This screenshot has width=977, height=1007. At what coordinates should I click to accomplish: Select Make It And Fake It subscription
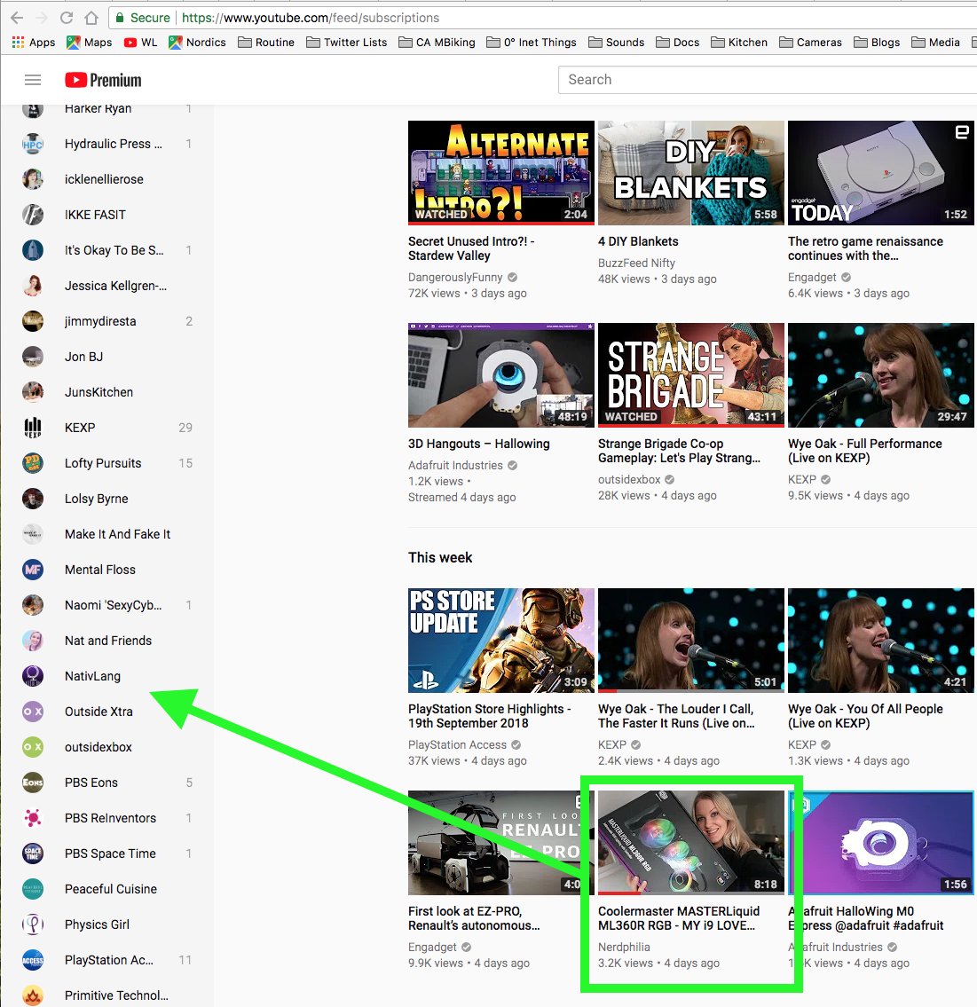point(107,534)
